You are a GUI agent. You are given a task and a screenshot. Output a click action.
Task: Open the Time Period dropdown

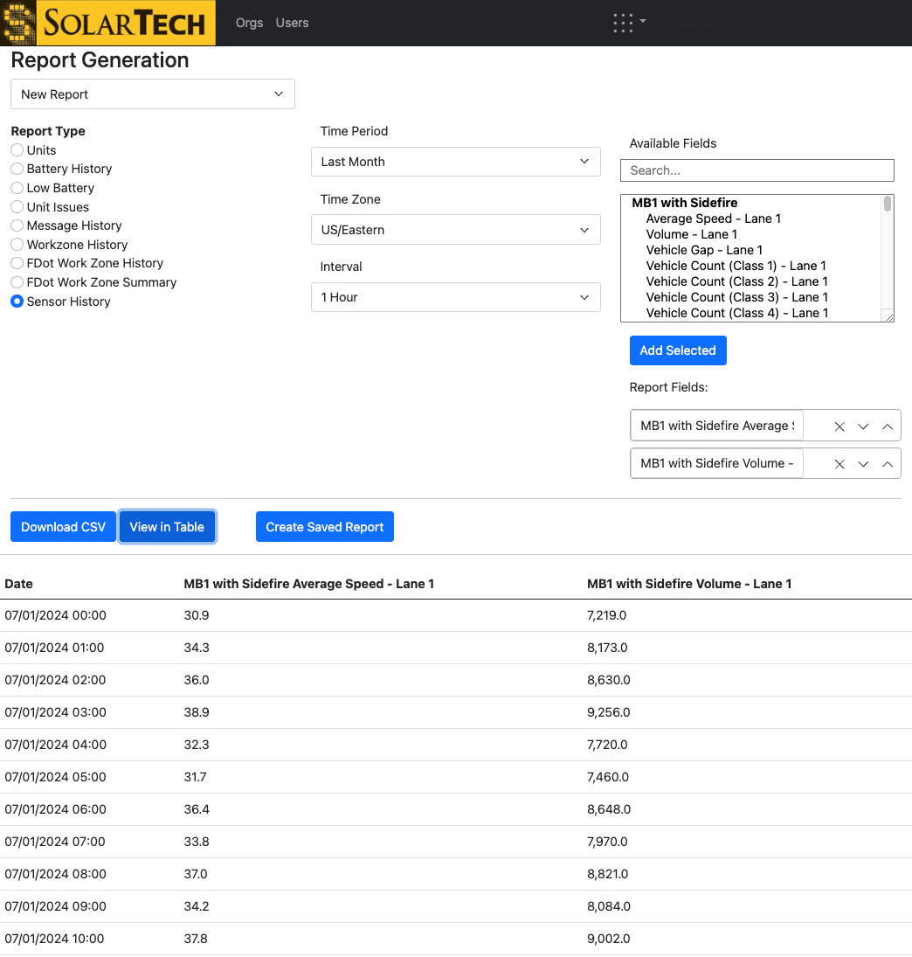pyautogui.click(x=456, y=162)
